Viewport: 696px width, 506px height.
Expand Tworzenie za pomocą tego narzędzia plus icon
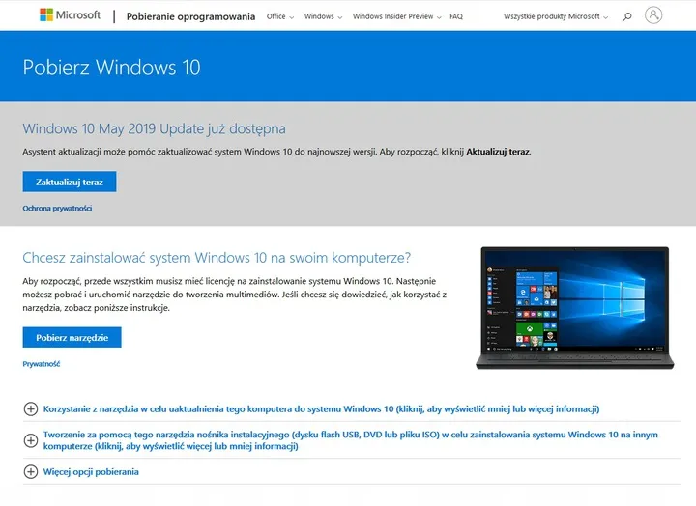tap(31, 440)
